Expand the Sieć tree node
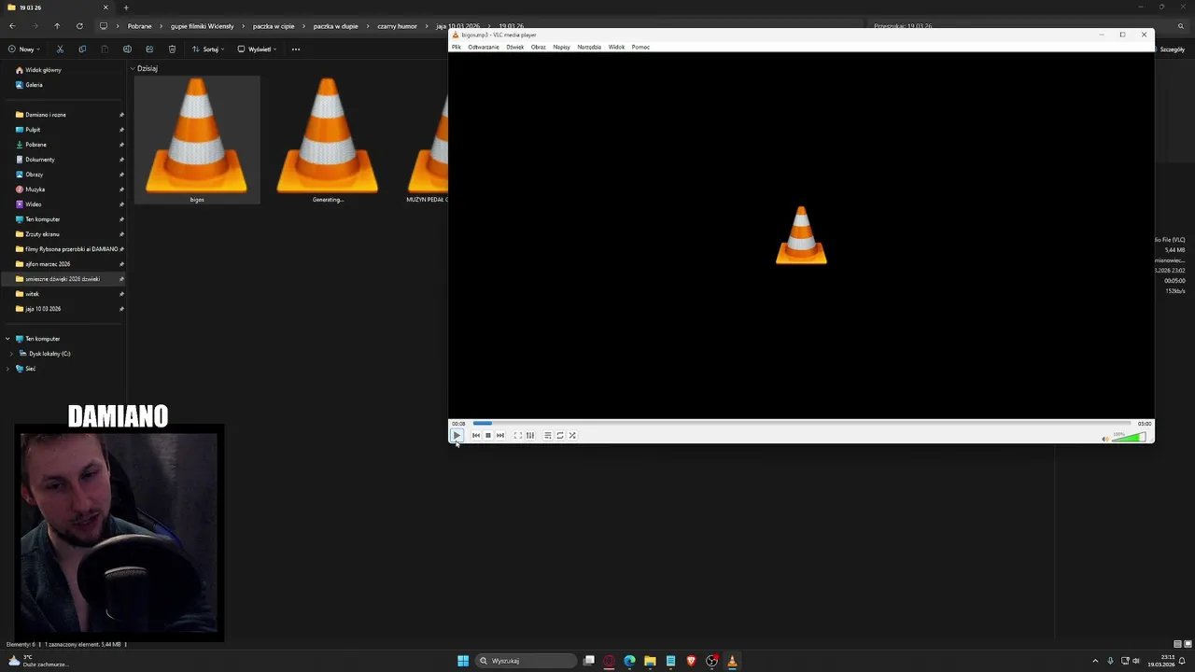 7,369
